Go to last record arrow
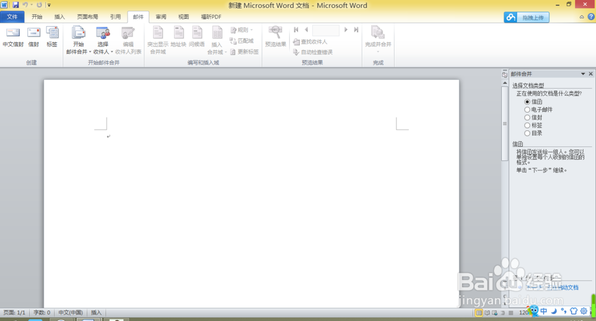 coord(356,30)
